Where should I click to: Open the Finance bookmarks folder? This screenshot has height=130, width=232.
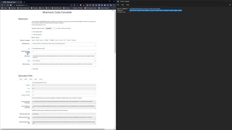[x=4, y=8]
